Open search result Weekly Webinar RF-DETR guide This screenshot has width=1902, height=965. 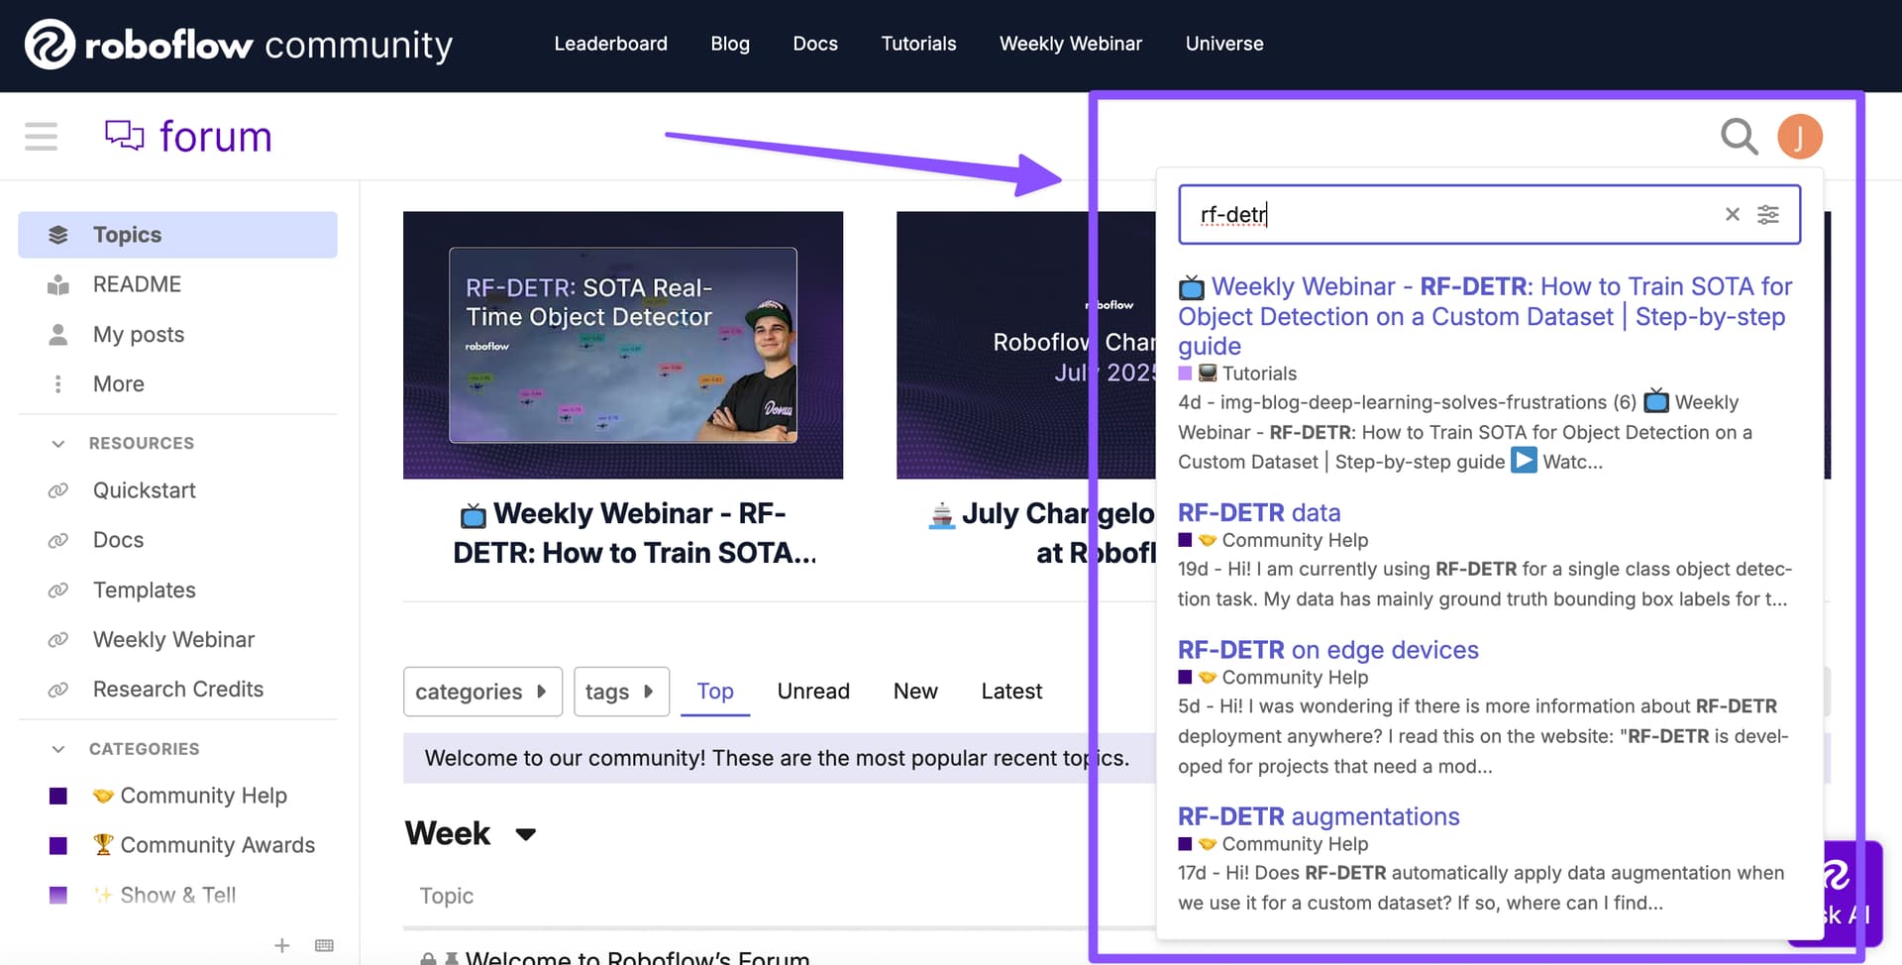click(1485, 316)
